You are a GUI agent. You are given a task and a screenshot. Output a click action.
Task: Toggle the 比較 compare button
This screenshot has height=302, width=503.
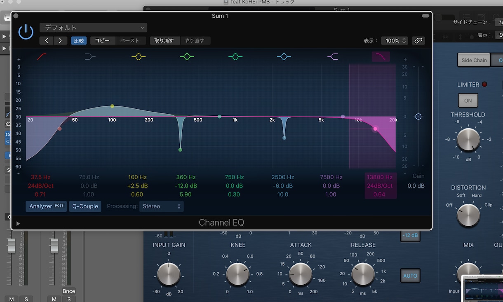[x=78, y=40]
